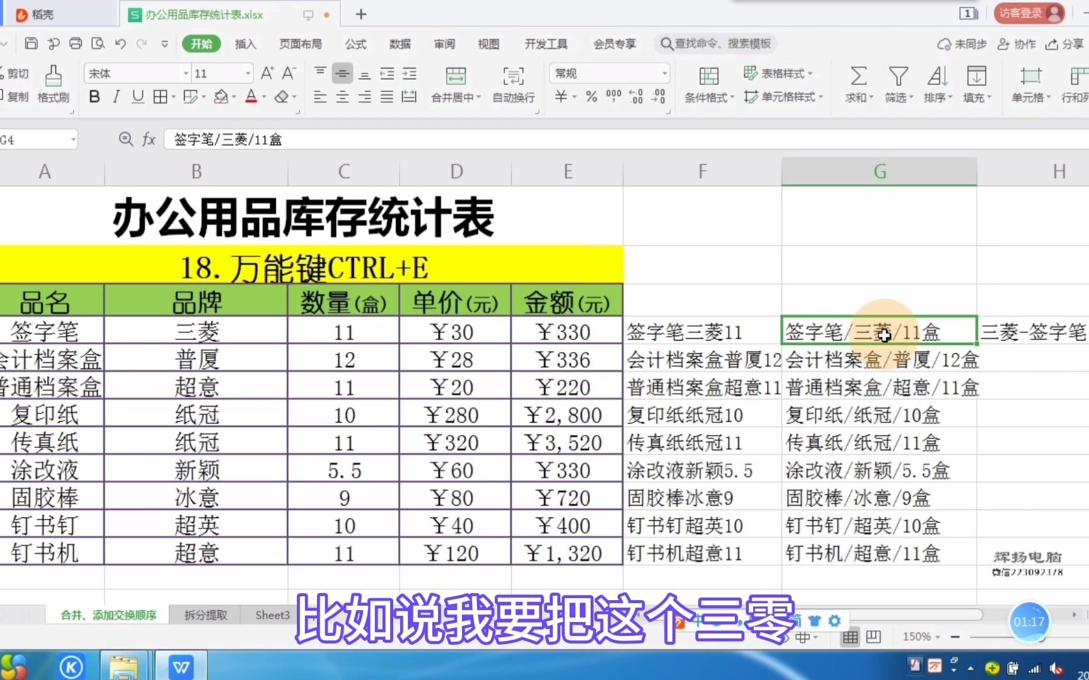Image resolution: width=1089 pixels, height=680 pixels.
Task: Apply percentage format to the cell
Action: (x=591, y=97)
